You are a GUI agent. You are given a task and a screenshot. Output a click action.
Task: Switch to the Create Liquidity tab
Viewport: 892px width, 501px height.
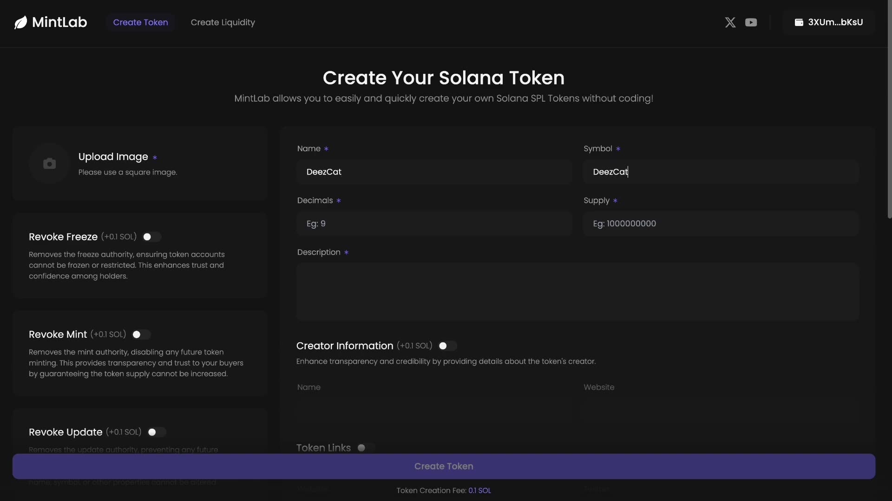coord(223,22)
